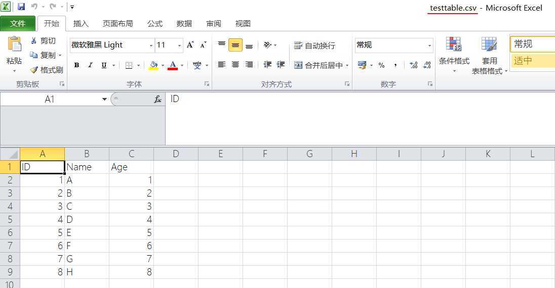
Task: Click the insert function fx icon
Action: [x=157, y=100]
